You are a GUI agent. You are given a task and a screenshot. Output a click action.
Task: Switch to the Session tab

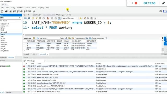[x=9, y=92]
